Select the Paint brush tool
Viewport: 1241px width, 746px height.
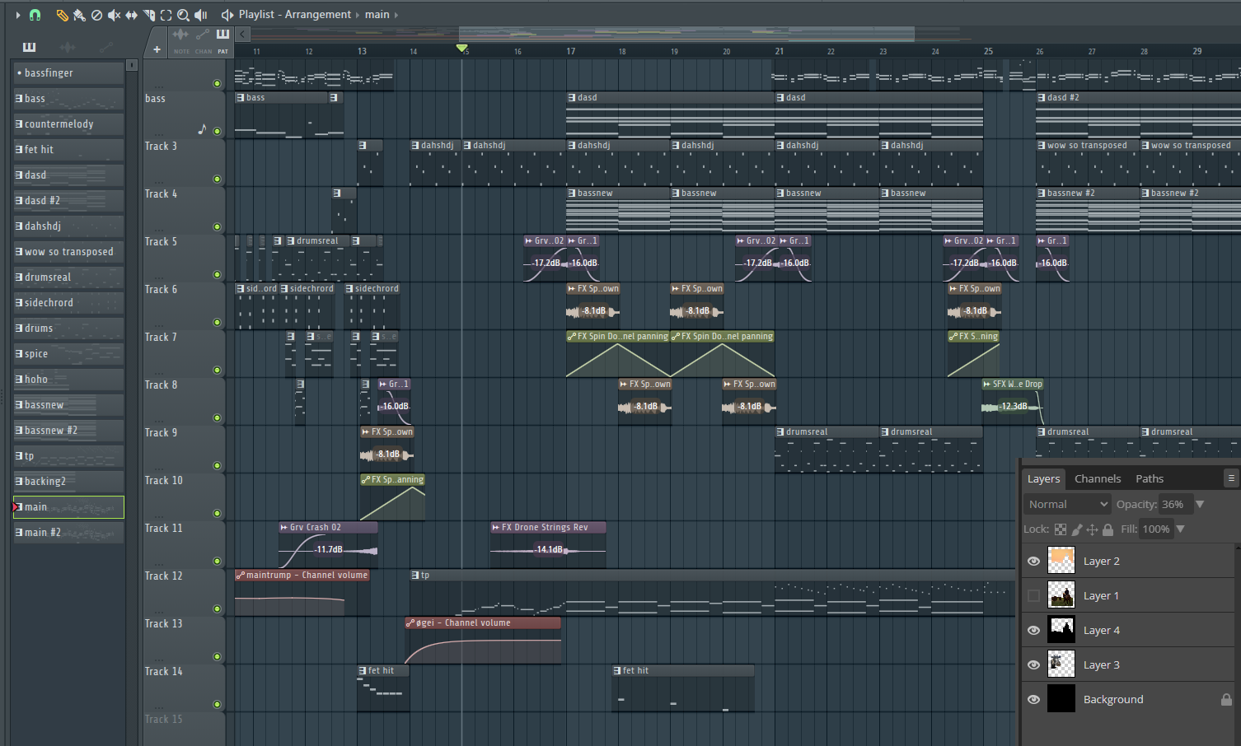tap(79, 15)
